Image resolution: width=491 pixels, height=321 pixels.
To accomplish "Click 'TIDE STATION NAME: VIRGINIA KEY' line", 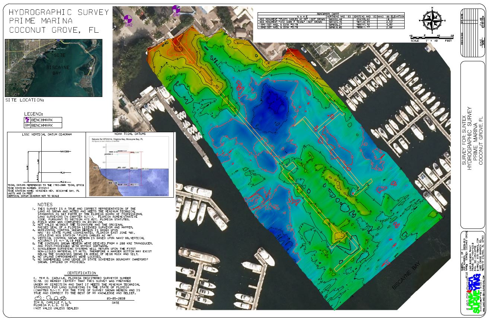I will pyautogui.click(x=44, y=191).
